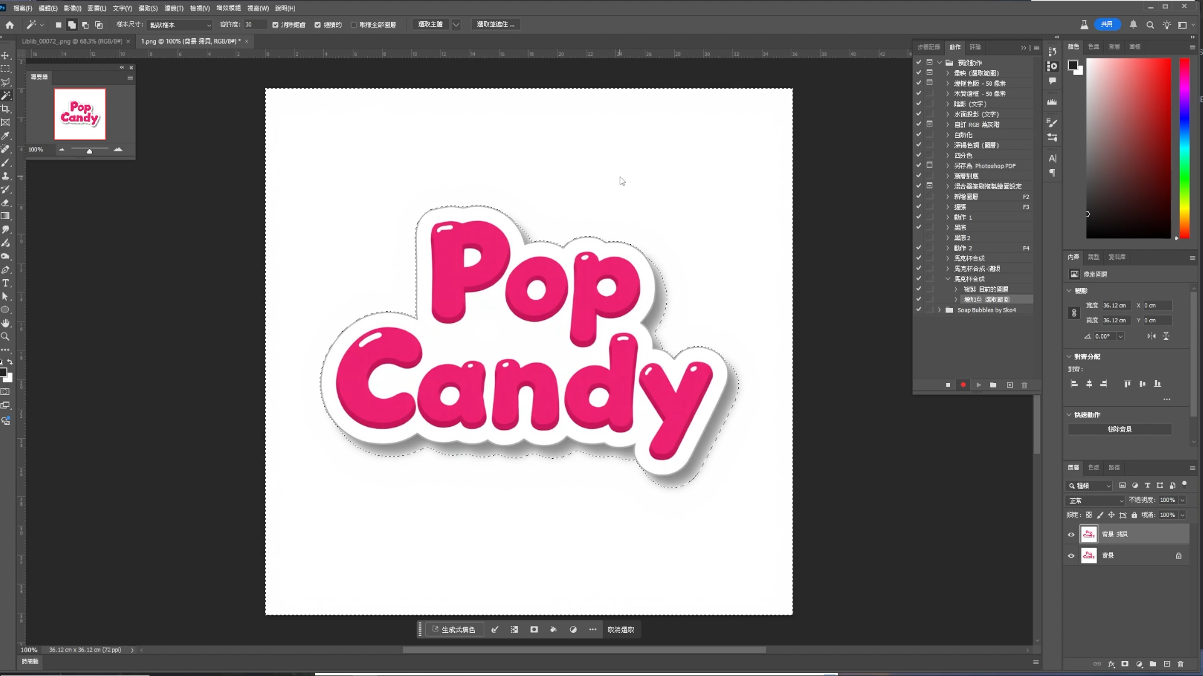Switch to the Liblib_00072_.png document tab
This screenshot has width=1203, height=676.
coord(72,41)
